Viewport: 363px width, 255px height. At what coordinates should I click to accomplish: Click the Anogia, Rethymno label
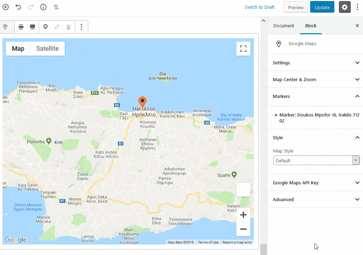[x=78, y=127]
